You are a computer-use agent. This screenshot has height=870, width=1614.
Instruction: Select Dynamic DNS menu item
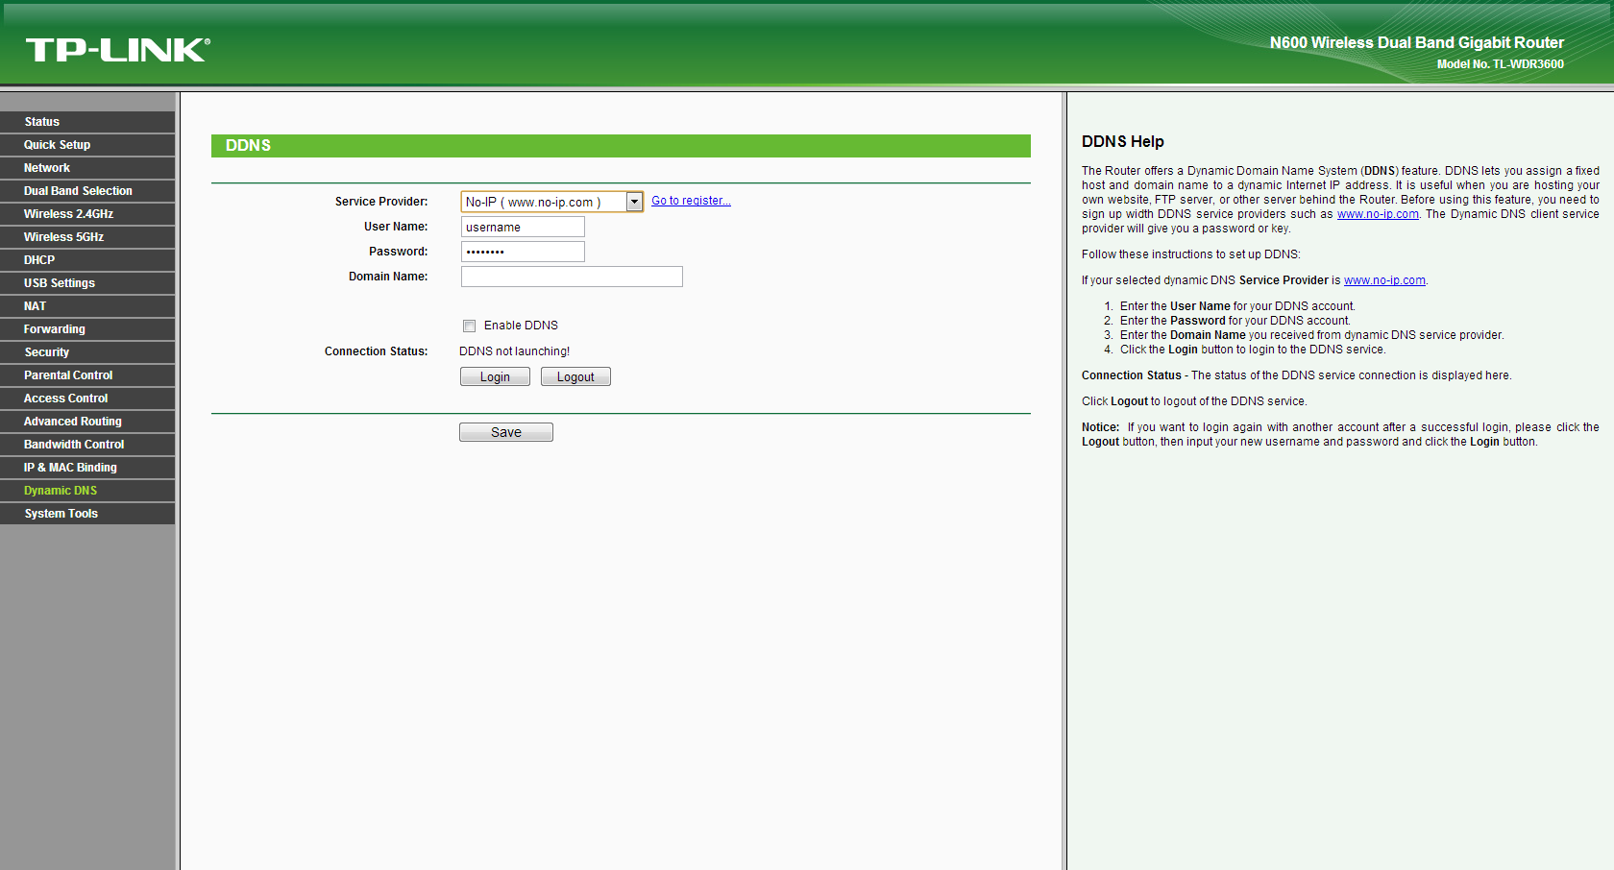click(87, 491)
